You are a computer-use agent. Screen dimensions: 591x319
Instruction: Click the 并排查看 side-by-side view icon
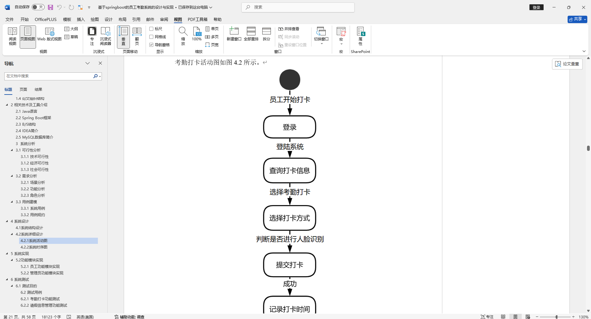point(281,29)
